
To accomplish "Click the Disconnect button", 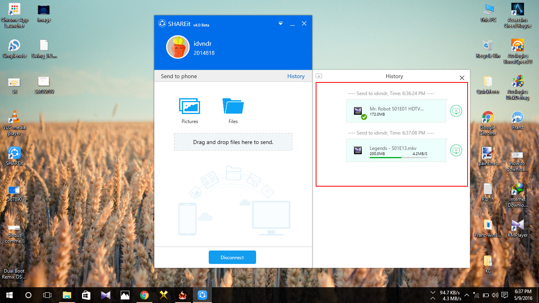I will 232,257.
